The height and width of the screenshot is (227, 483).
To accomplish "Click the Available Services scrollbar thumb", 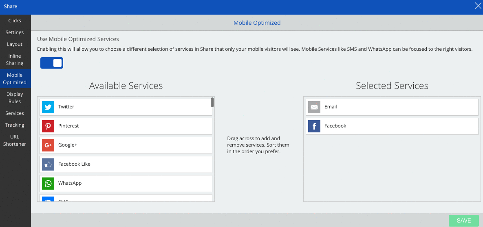I will pos(212,102).
